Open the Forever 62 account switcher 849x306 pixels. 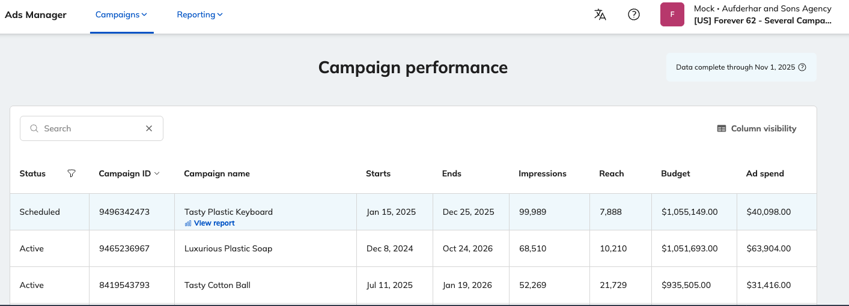762,20
